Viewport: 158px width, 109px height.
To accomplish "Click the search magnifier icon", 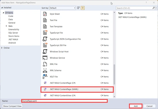I will point(153,8).
